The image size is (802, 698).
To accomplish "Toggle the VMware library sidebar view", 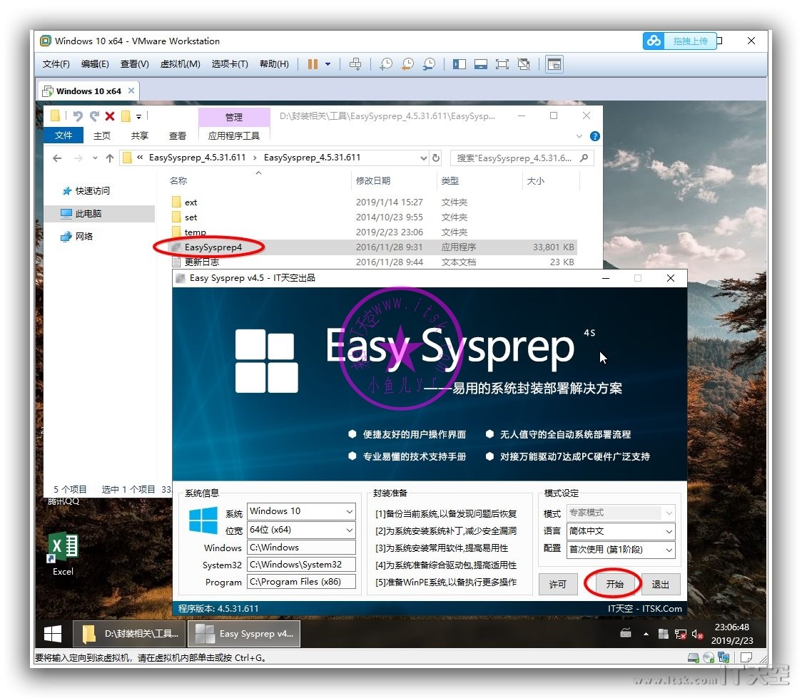I will click(x=460, y=64).
